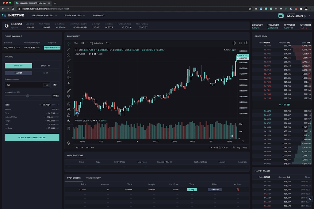Remove the INJ/USDT series with X
The width and height of the screenshot is (314, 209).
click(x=95, y=54)
